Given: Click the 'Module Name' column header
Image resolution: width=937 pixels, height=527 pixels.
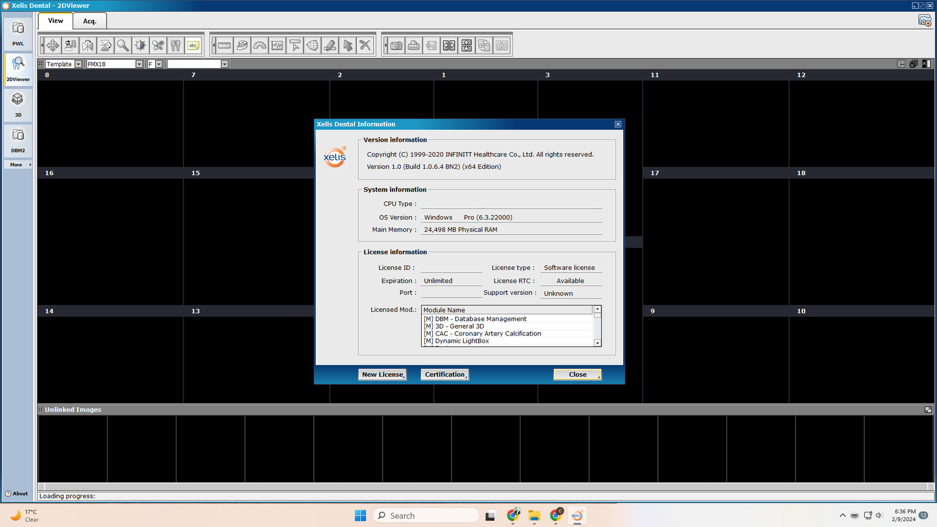Looking at the screenshot, I should (507, 310).
